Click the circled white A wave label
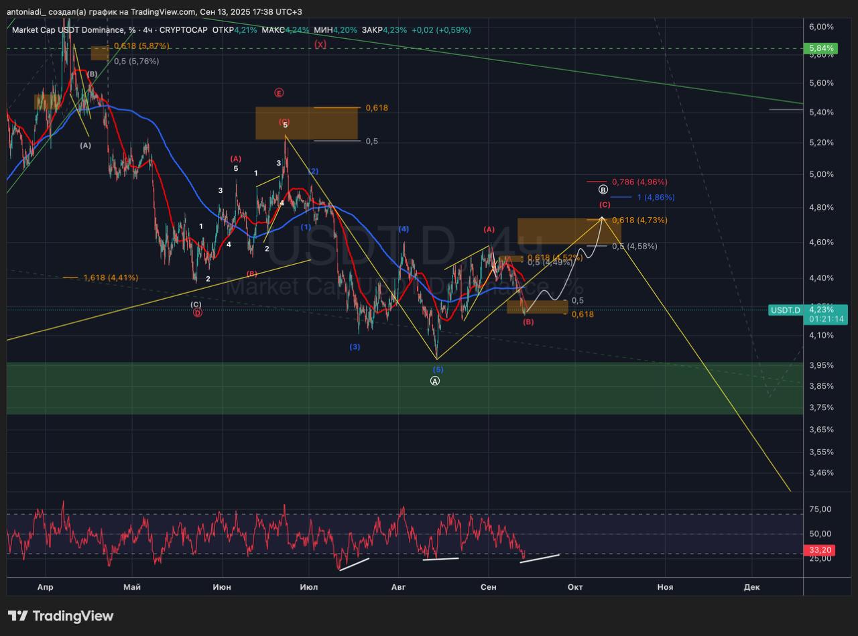This screenshot has width=858, height=636. coord(434,381)
